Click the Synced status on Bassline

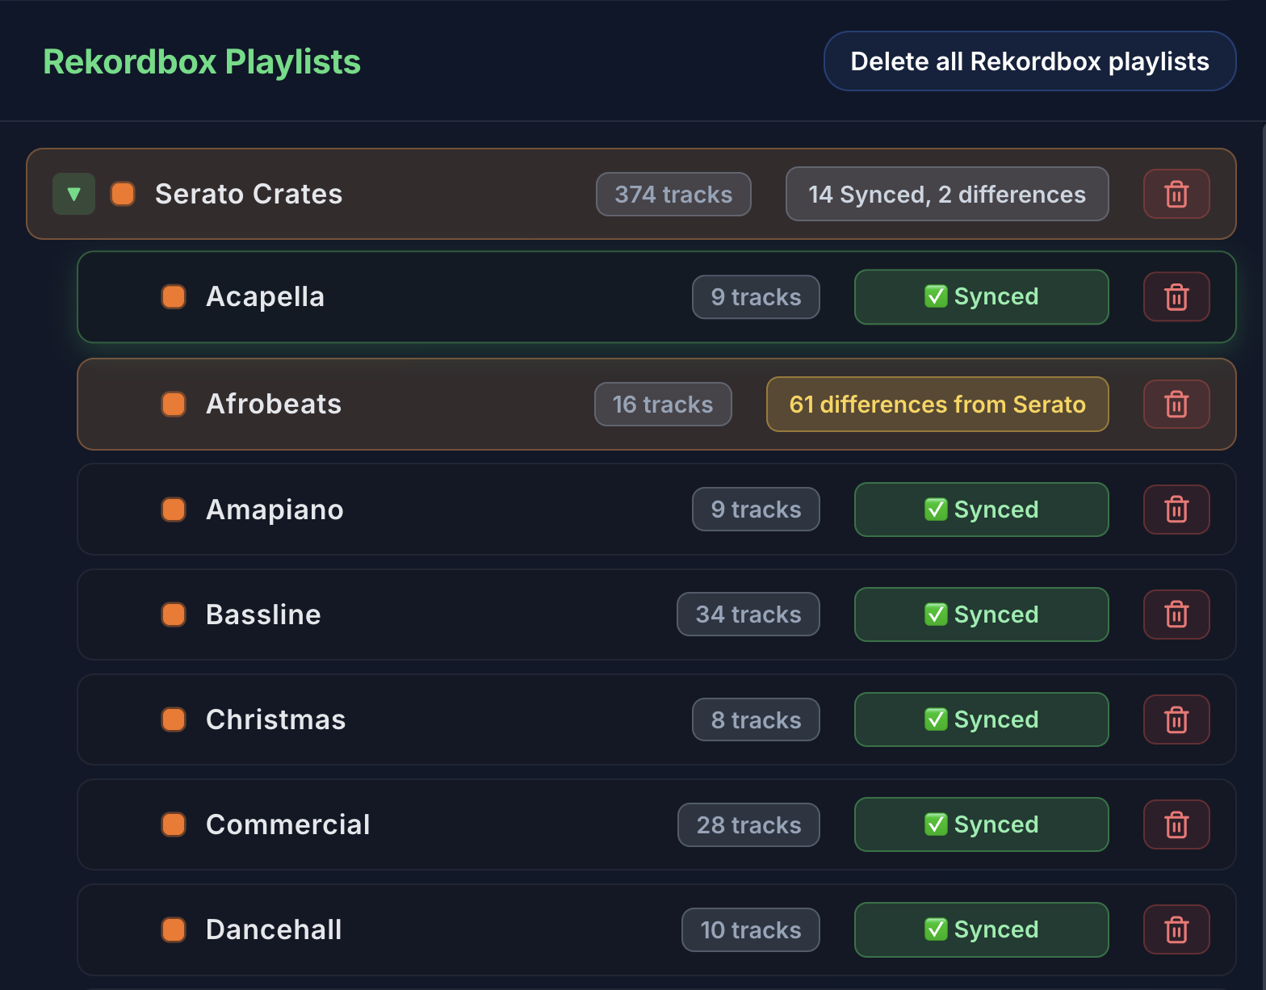coord(981,615)
